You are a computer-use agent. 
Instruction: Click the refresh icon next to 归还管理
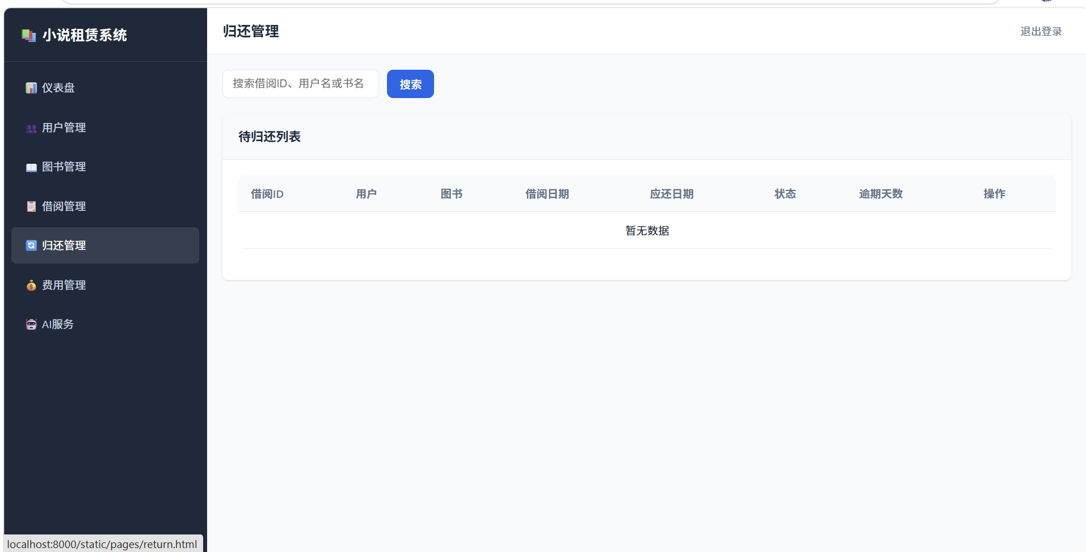(31, 245)
